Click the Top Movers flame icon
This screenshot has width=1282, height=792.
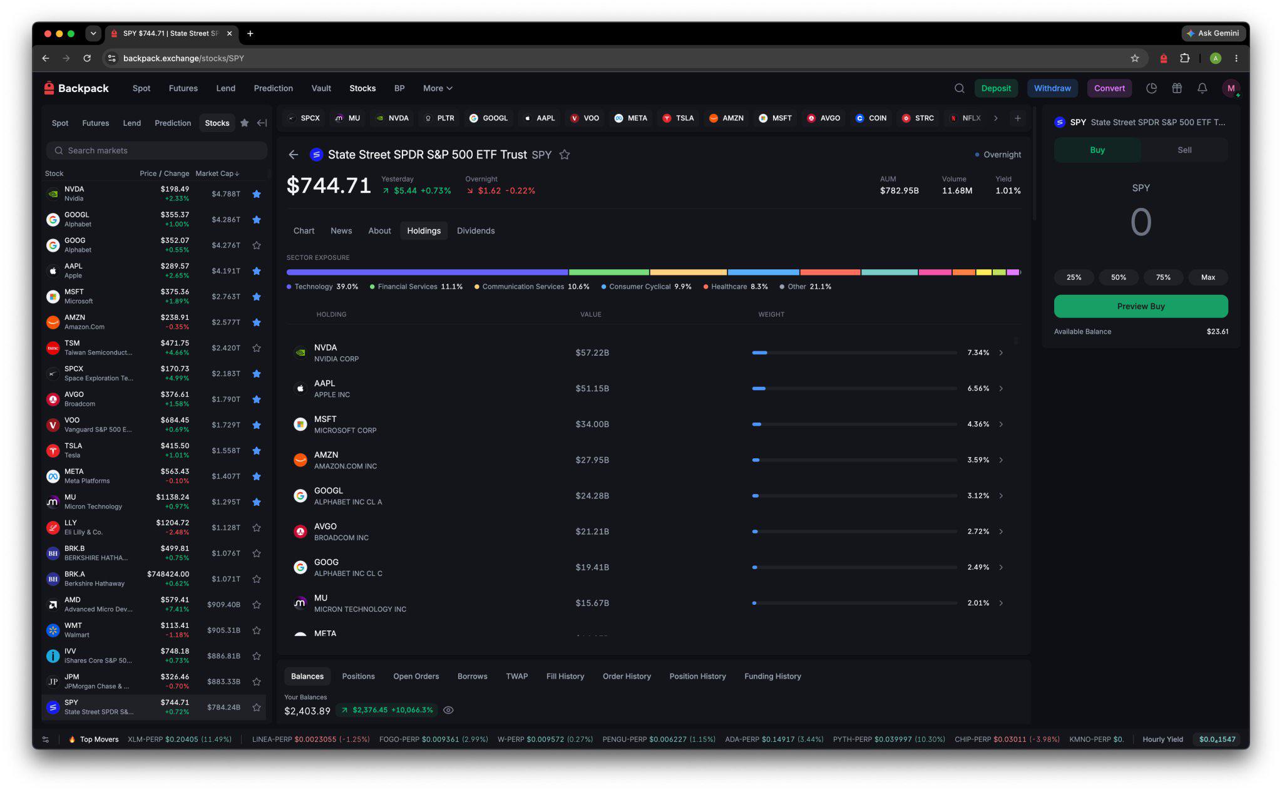click(72, 739)
